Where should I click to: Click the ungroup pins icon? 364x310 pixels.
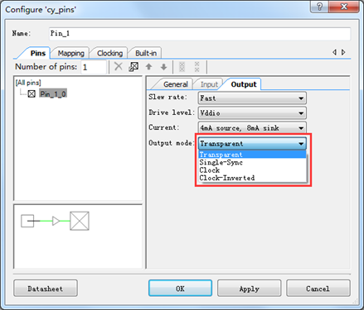pyautogui.click(x=197, y=67)
